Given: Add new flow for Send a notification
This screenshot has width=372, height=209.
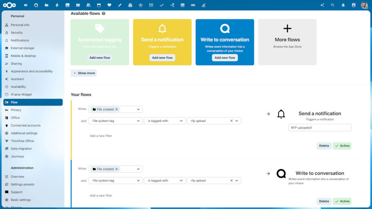Looking at the screenshot, I should tap(162, 58).
